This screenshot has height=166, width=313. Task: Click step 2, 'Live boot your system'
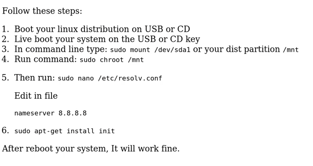tap(107, 39)
